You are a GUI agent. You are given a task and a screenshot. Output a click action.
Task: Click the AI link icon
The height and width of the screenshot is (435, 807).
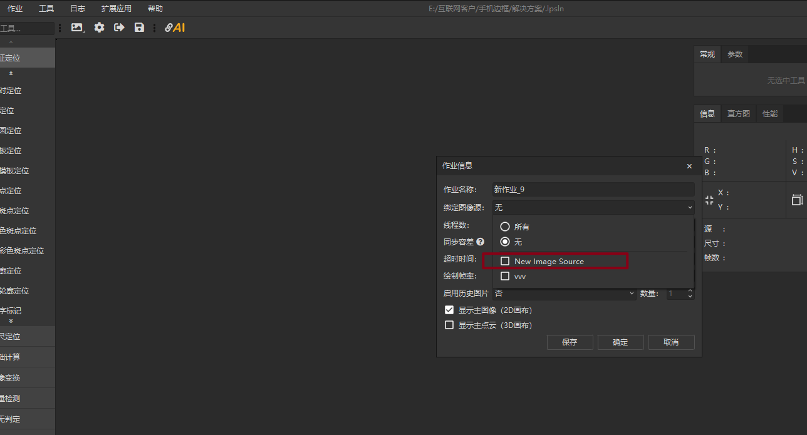(175, 28)
